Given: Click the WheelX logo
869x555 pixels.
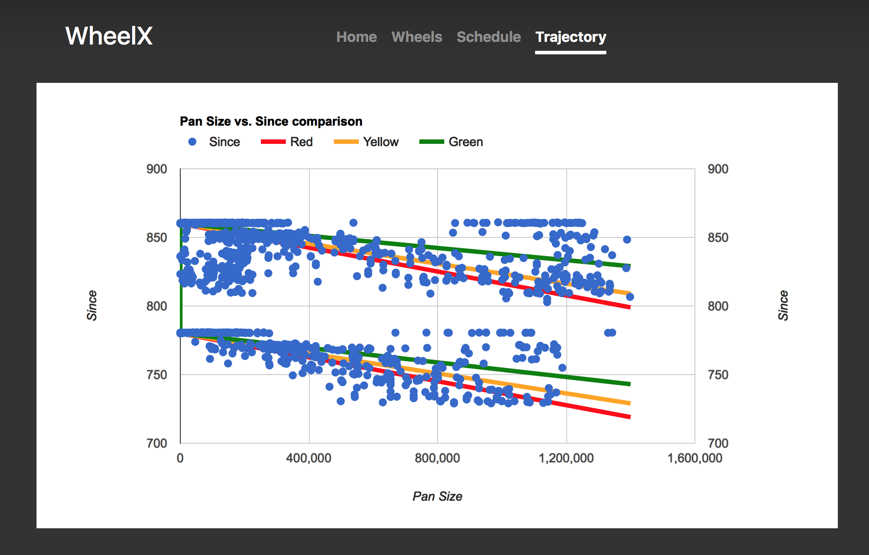Looking at the screenshot, I should tap(109, 36).
